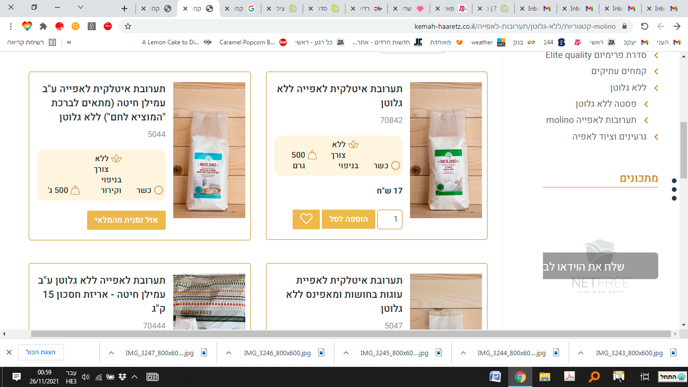
Task: Reload the page with the refresh icon
Action: coord(644,26)
